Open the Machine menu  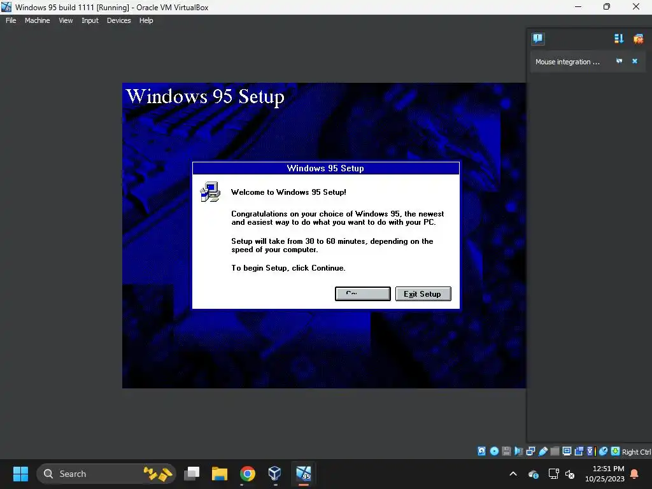[37, 20]
